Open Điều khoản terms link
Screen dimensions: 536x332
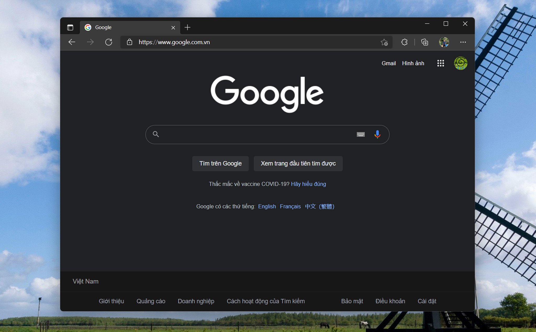coord(390,301)
